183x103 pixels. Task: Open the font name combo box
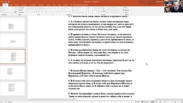click(33, 9)
